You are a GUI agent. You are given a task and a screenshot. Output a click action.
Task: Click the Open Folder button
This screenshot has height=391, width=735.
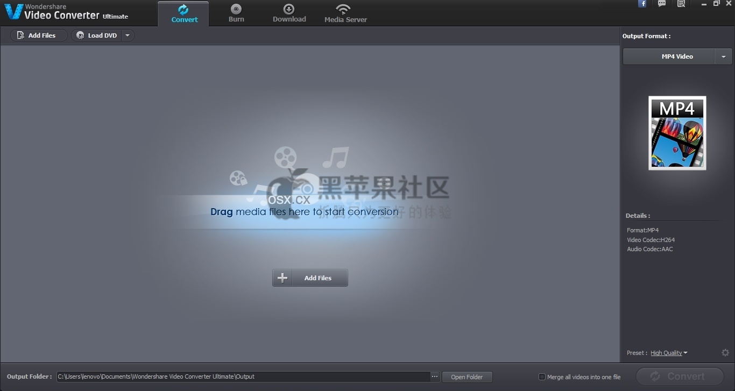pos(467,377)
